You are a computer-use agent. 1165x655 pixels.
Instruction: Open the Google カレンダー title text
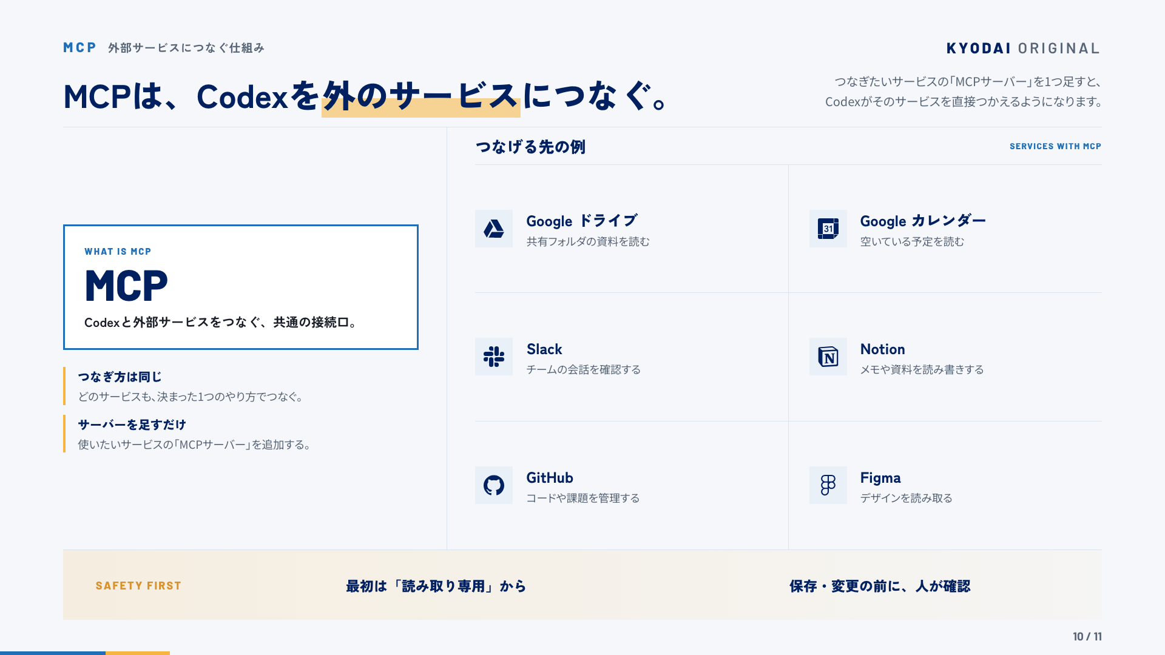[923, 221]
